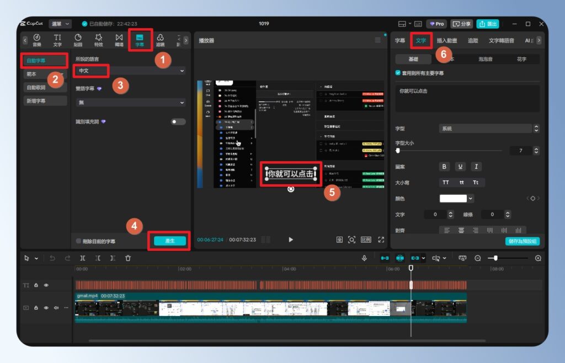Click the microphone record voiceover icon
This screenshot has height=363, width=565.
tap(364, 258)
